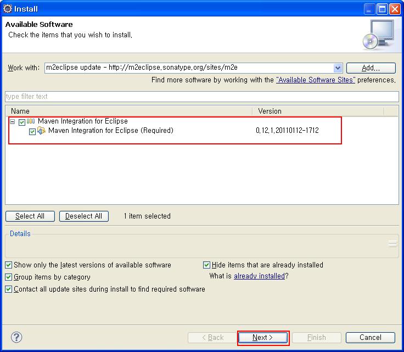Screen dimensions: 404x352
Task: Minimize the Install dialog window
Action: pyautogui.click(x=369, y=9)
